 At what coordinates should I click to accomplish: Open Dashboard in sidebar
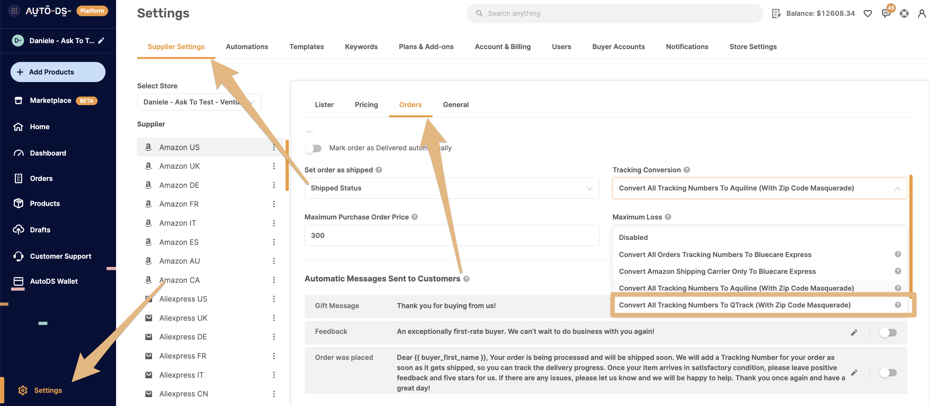[x=40, y=153]
